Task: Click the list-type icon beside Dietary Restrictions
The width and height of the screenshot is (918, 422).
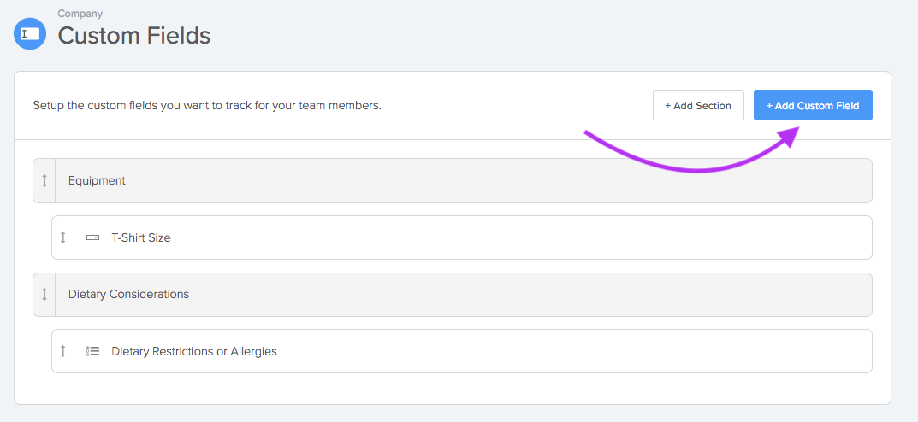Action: coord(92,351)
